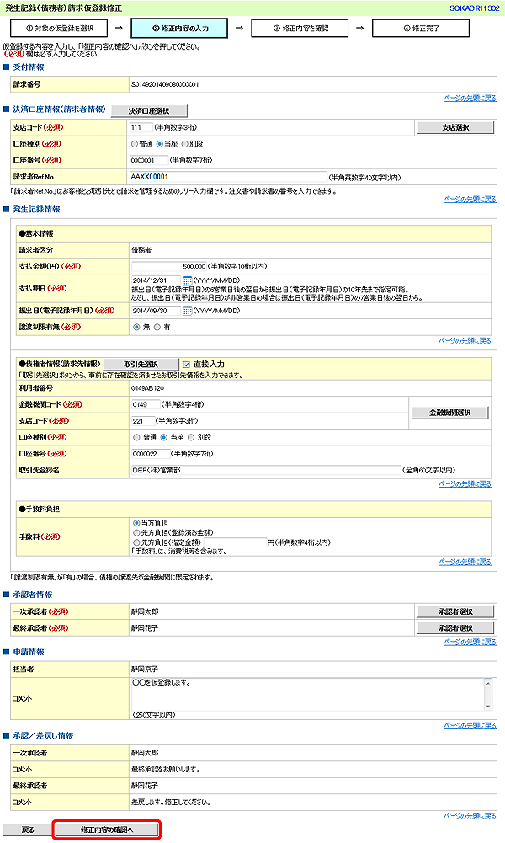
Task: Click step 2 修正内容の入力
Action: pyautogui.click(x=179, y=29)
